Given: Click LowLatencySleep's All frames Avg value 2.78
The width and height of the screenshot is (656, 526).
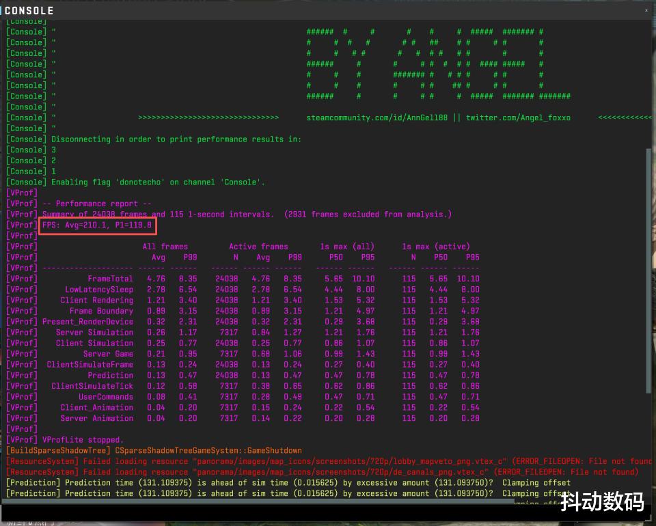Looking at the screenshot, I should point(156,290).
